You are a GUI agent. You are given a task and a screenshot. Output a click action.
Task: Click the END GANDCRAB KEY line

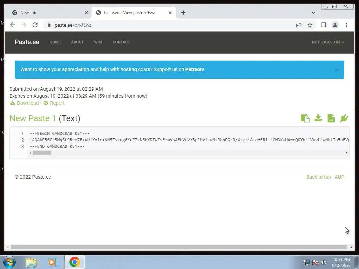[57, 146]
